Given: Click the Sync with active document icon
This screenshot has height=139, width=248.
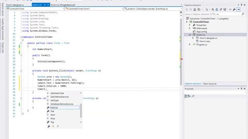Looking at the screenshot, I should coord(213,9).
